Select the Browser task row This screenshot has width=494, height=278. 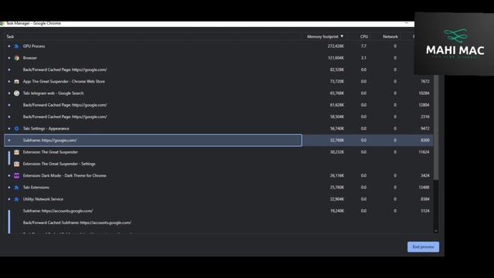tap(218, 58)
